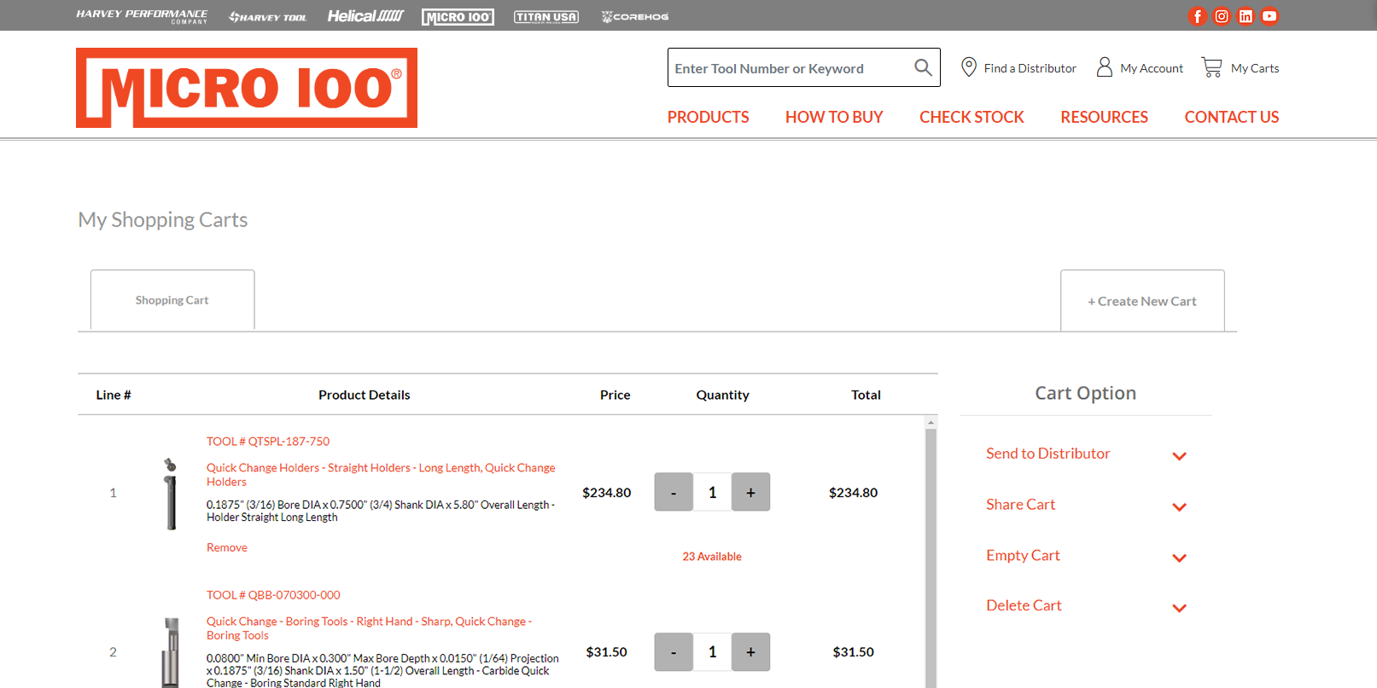The width and height of the screenshot is (1377, 688).
Task: Expand Empty Cart chevron
Action: (x=1180, y=558)
